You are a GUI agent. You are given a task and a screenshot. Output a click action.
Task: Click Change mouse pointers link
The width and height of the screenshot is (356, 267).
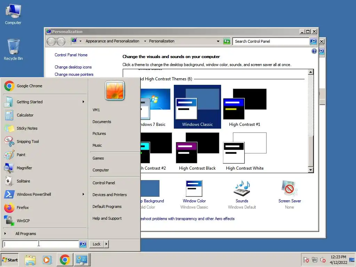click(x=74, y=74)
